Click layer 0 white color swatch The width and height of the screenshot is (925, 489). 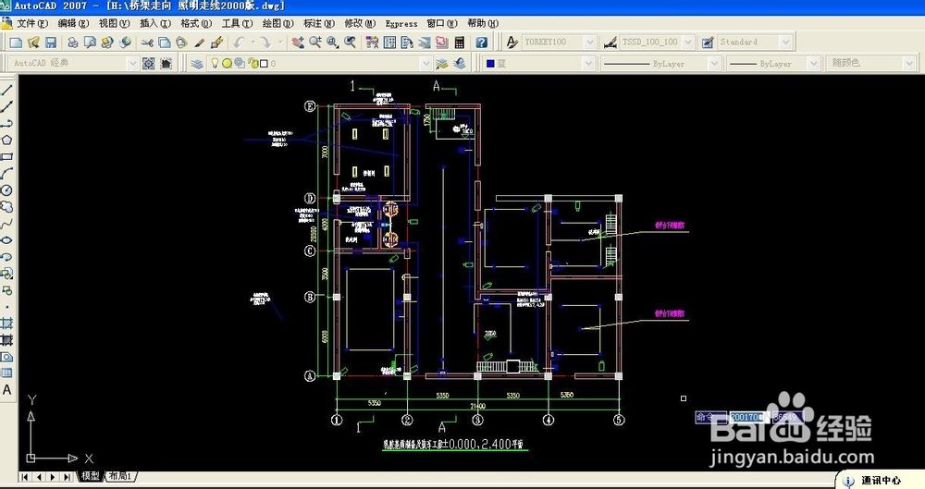[264, 63]
